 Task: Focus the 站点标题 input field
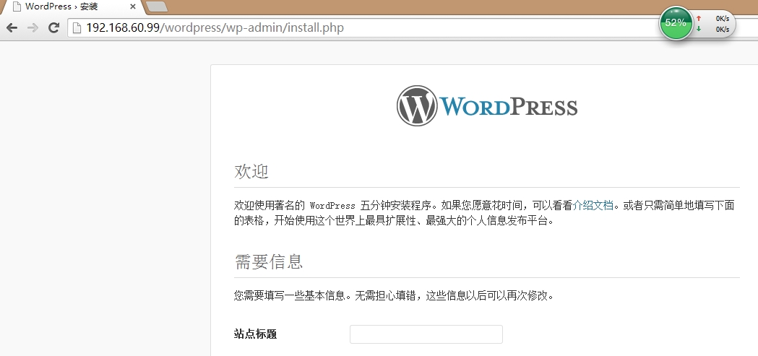pos(426,334)
